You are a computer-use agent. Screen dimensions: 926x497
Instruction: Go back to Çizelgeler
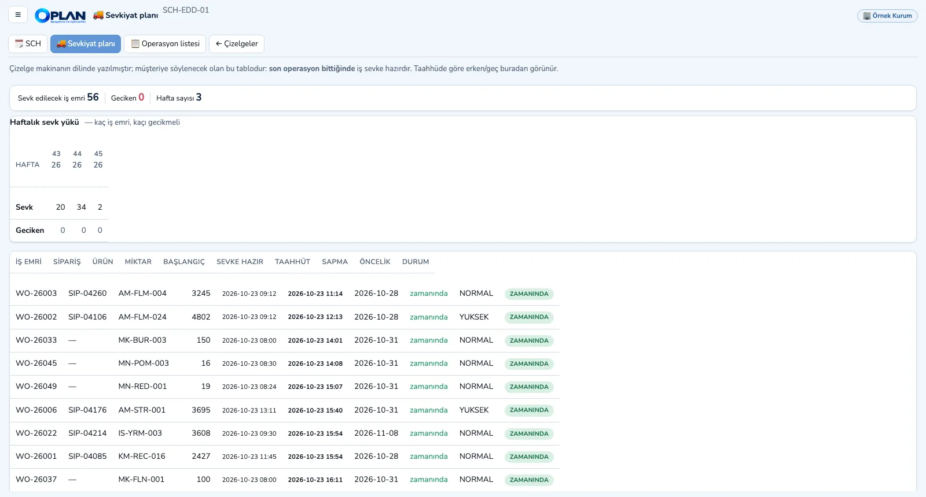[x=237, y=44]
